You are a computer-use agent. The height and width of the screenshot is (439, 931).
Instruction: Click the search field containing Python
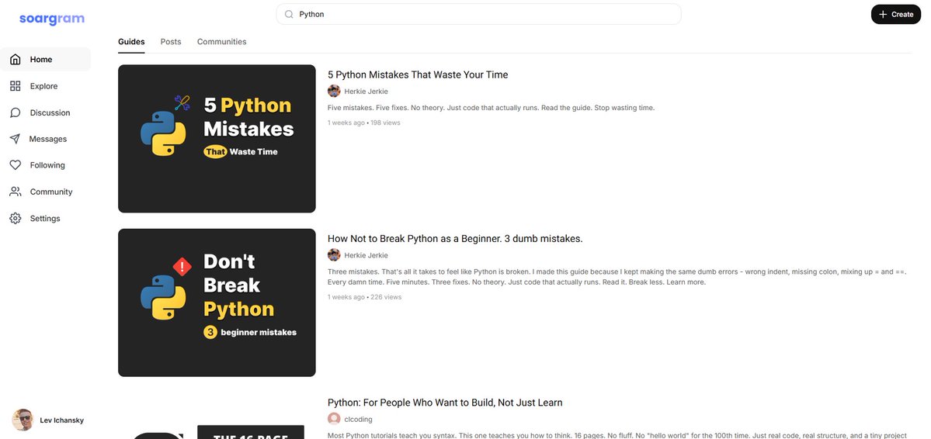[478, 14]
